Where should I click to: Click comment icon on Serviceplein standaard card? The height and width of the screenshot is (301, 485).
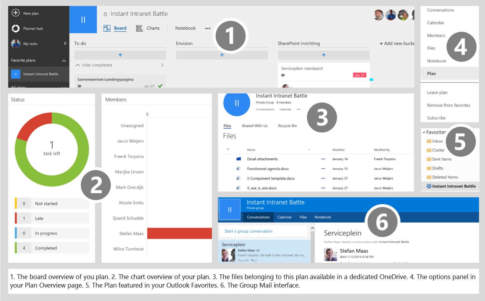[x=283, y=75]
